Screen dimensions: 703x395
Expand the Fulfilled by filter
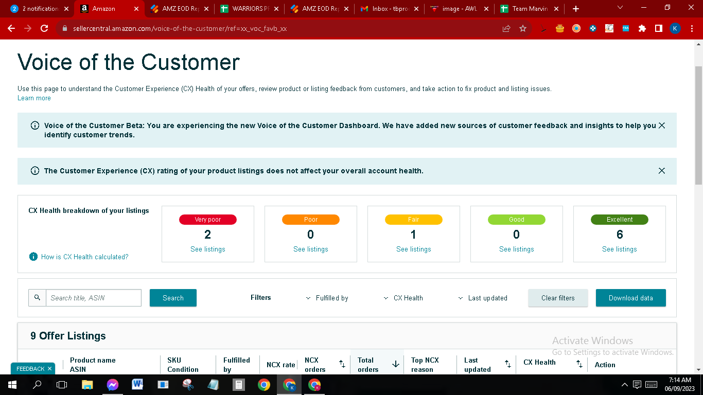[x=327, y=298]
